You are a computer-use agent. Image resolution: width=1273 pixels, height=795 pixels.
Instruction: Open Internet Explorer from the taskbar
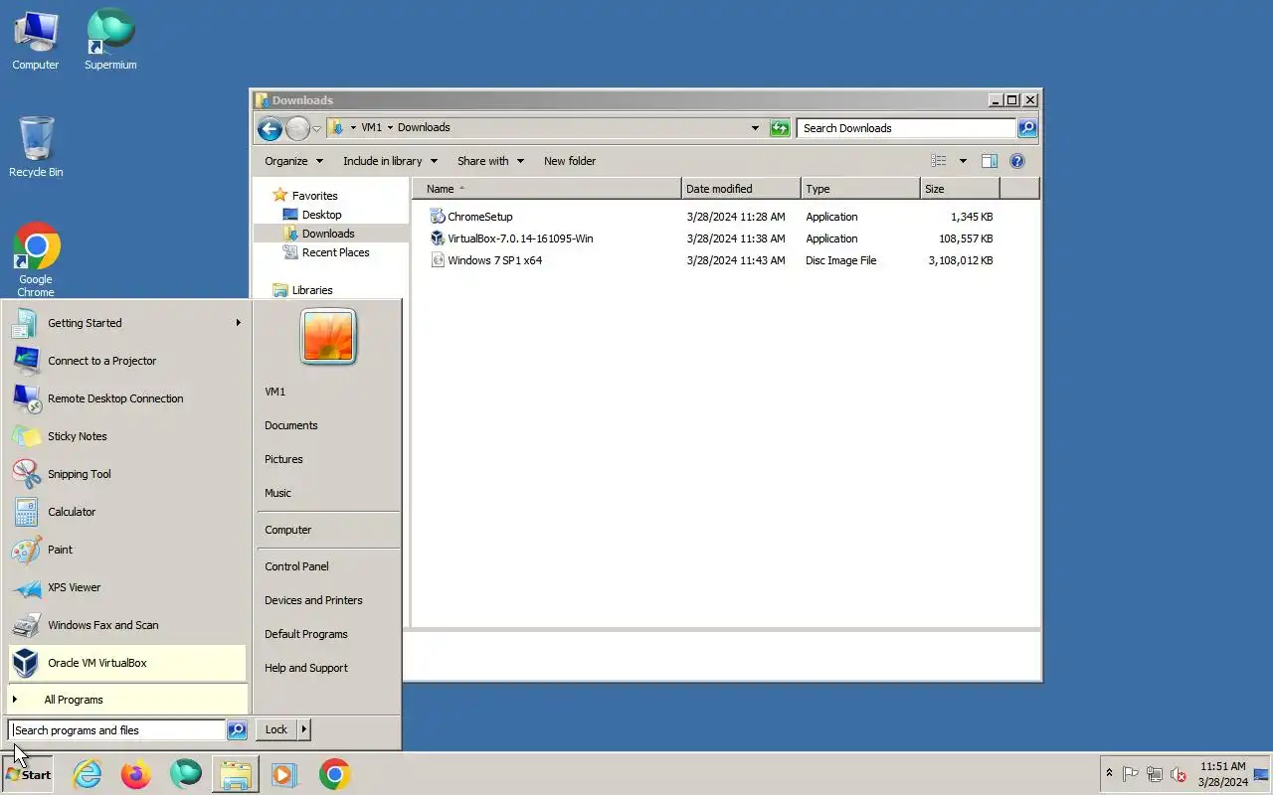tap(88, 774)
